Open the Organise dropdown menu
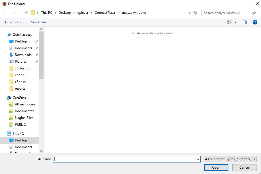 point(13,22)
